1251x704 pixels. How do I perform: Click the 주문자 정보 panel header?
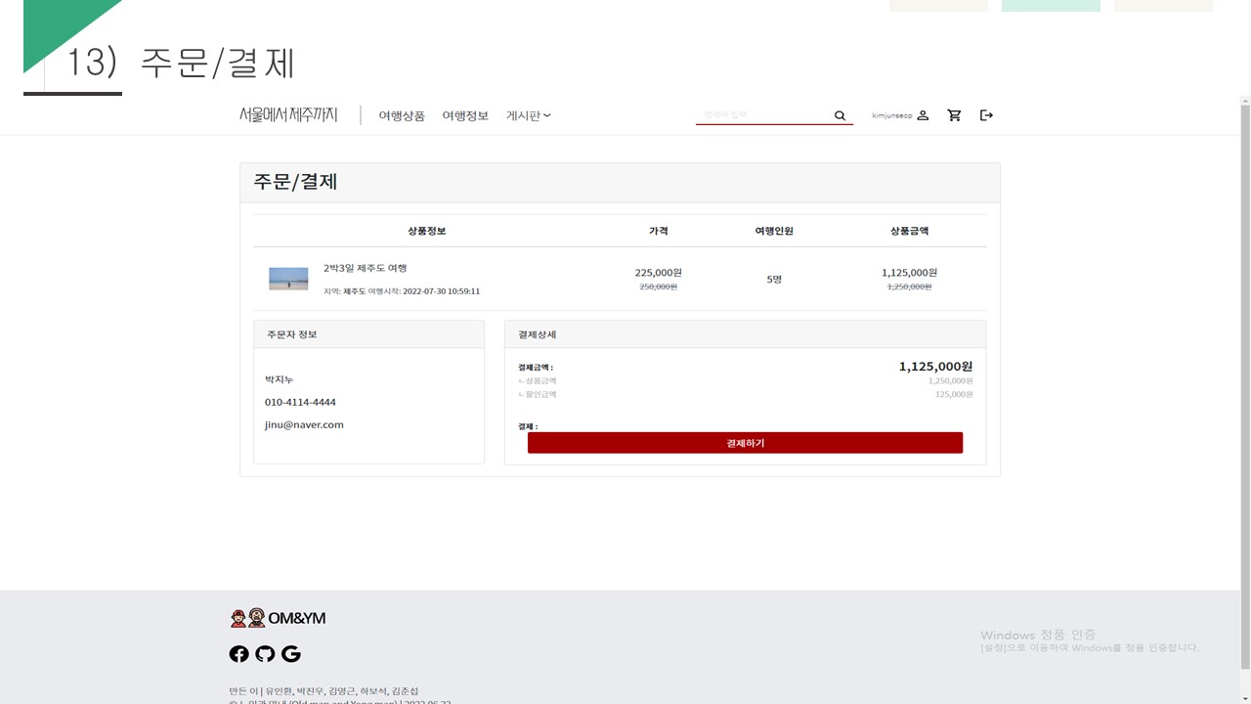click(368, 334)
